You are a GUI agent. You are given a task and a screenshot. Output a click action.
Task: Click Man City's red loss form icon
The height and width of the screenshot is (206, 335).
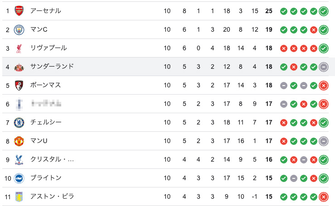[x=314, y=30]
